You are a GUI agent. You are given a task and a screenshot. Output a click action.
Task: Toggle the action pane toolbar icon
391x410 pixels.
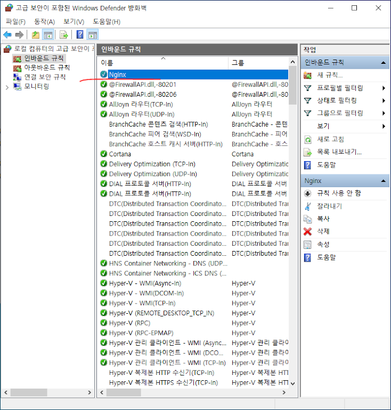pos(93,35)
